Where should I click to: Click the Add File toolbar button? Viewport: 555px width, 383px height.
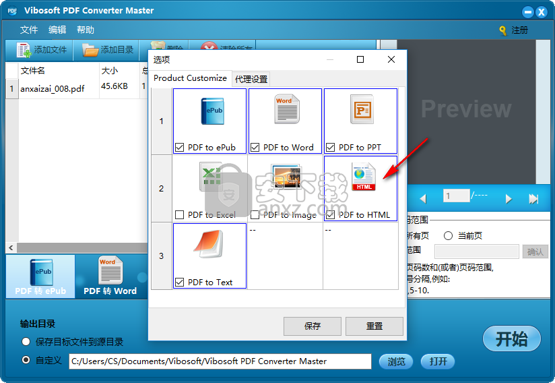point(41,50)
